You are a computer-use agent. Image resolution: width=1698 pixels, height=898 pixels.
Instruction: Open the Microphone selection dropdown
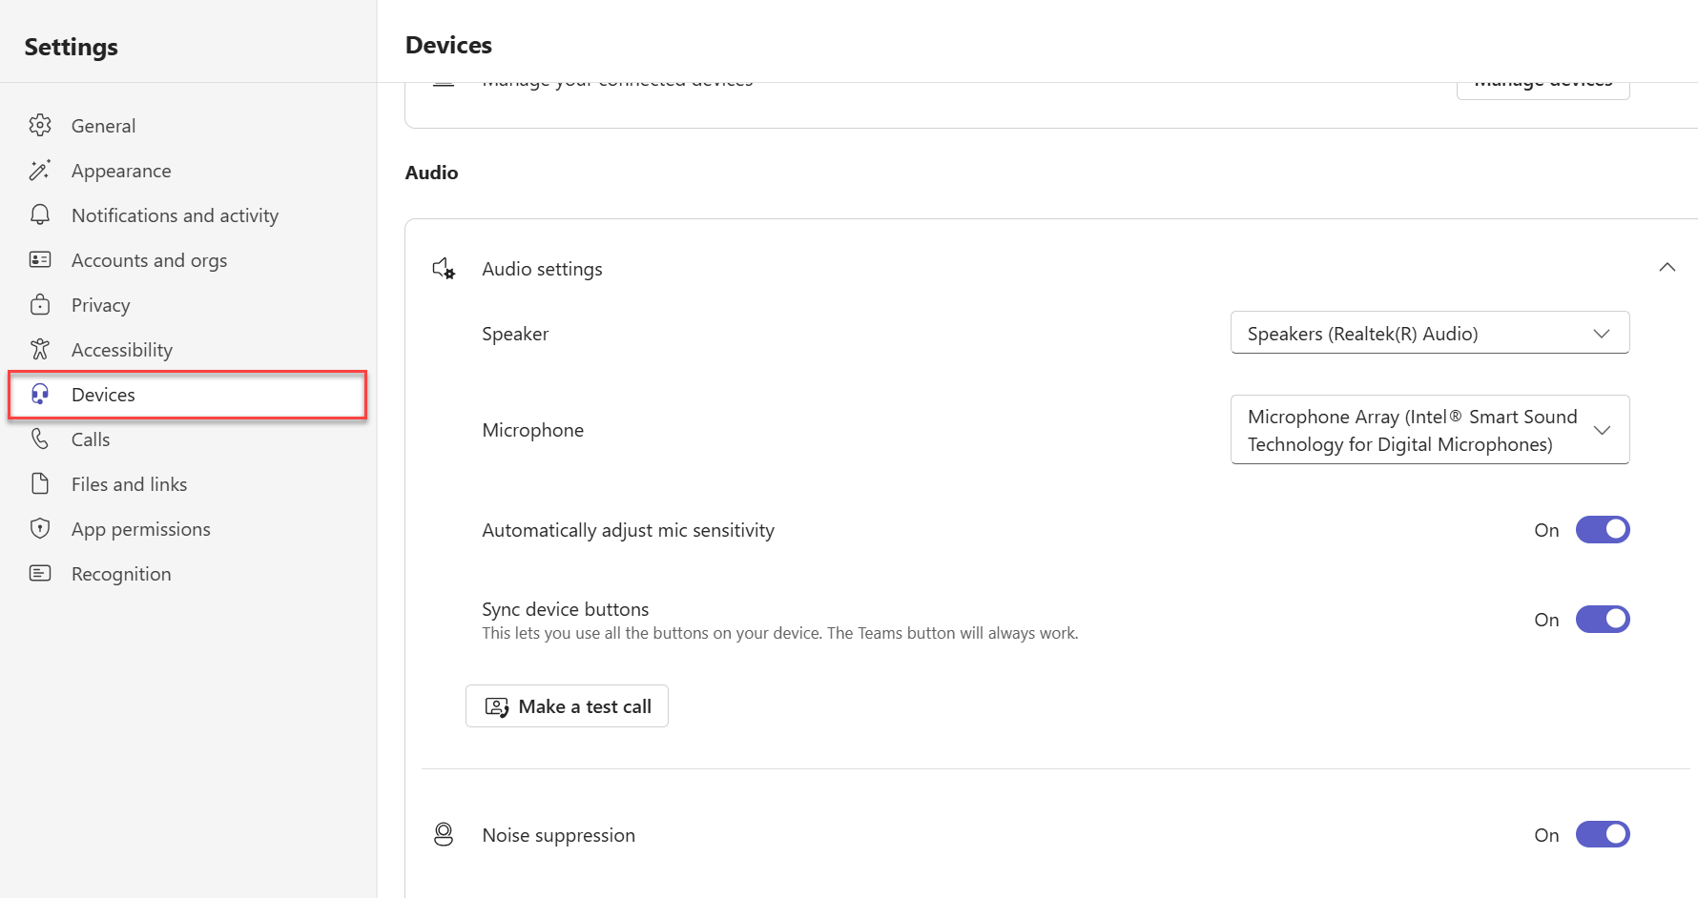(x=1429, y=430)
